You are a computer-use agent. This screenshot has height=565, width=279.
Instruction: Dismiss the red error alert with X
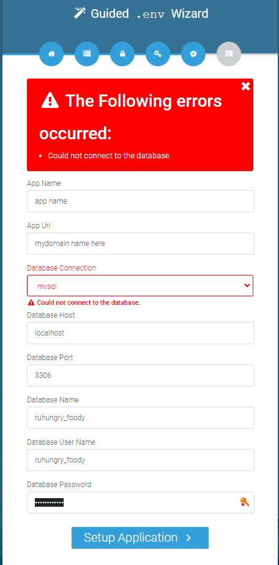pyautogui.click(x=245, y=86)
